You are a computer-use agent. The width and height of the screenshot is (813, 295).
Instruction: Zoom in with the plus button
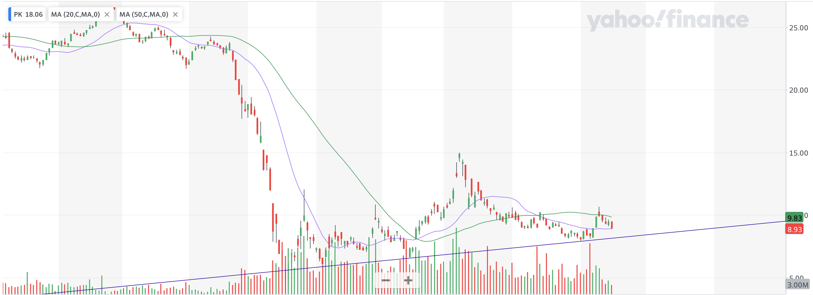pos(408,280)
